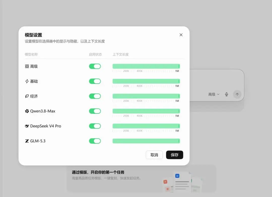Click the 200K mark under 高级 slider
The width and height of the screenshot is (272, 197).
(126, 71)
